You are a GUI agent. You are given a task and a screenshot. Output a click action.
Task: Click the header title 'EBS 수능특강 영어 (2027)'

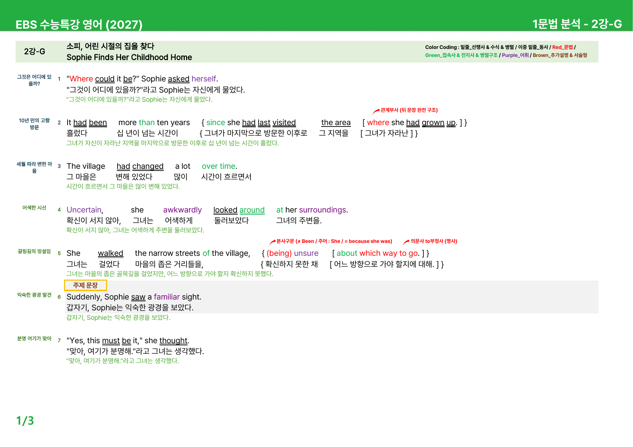point(79,24)
